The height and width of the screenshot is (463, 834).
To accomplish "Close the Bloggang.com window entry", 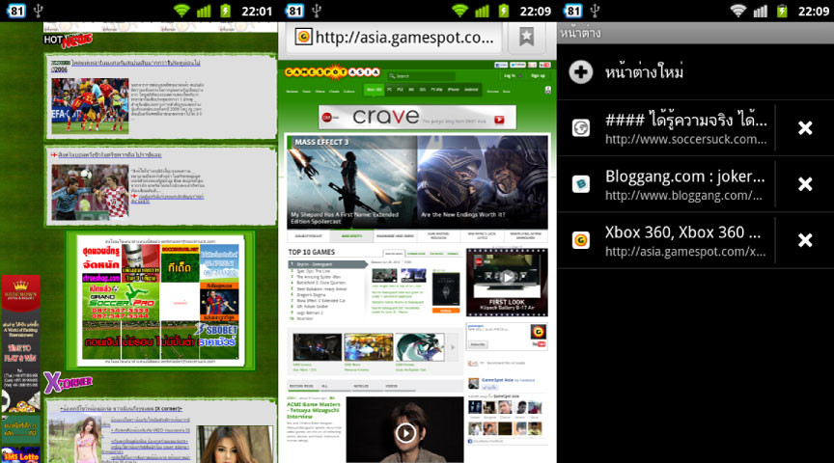I will (x=805, y=184).
